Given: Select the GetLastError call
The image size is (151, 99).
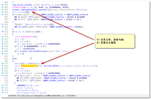Looking at the screenshot, I should pos(28,37).
